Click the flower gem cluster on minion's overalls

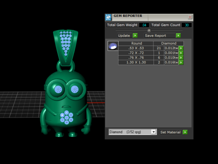pyautogui.click(x=67, y=118)
